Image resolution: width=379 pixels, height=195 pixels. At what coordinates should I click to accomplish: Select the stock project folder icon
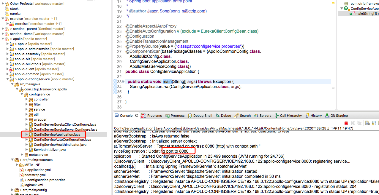pyautogui.click(x=7, y=9)
